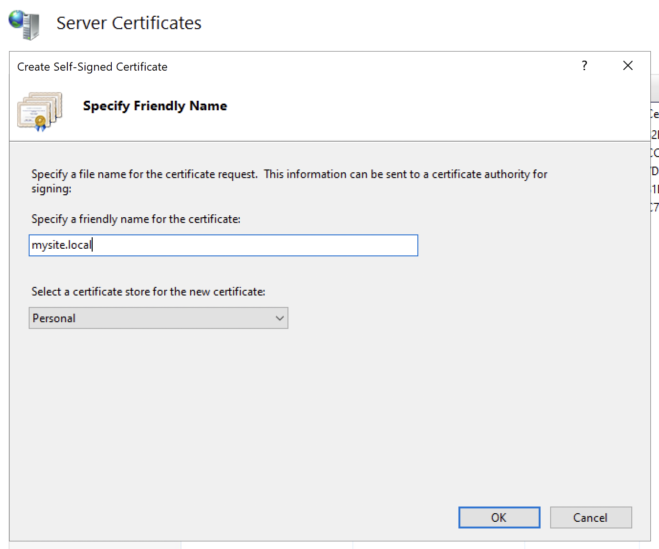Open help with the question mark button
Viewport: 659px width, 549px height.
[x=584, y=66]
